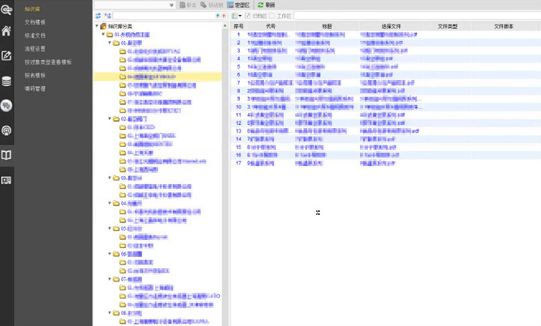Screen dimensions: 541x326
Task: Select the open book knowledge base icon
Action: [7, 155]
